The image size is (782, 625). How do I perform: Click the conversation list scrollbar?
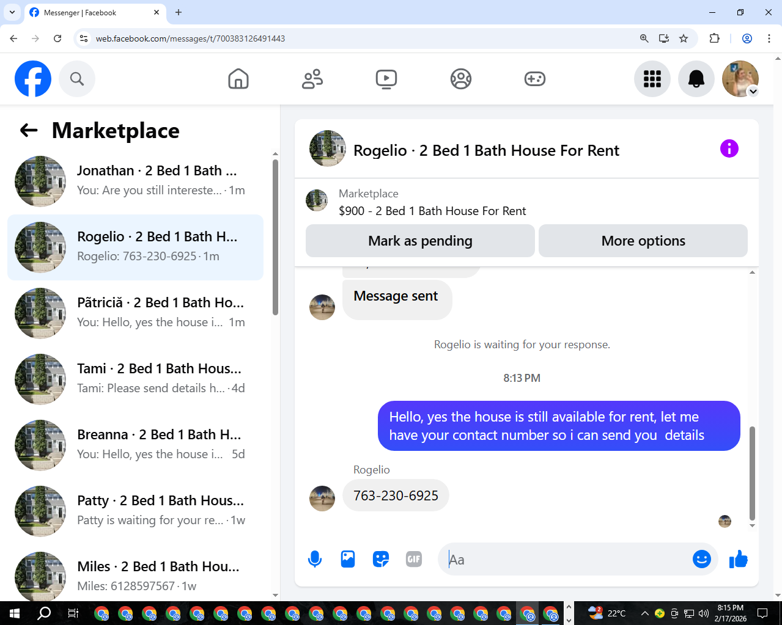(x=275, y=237)
